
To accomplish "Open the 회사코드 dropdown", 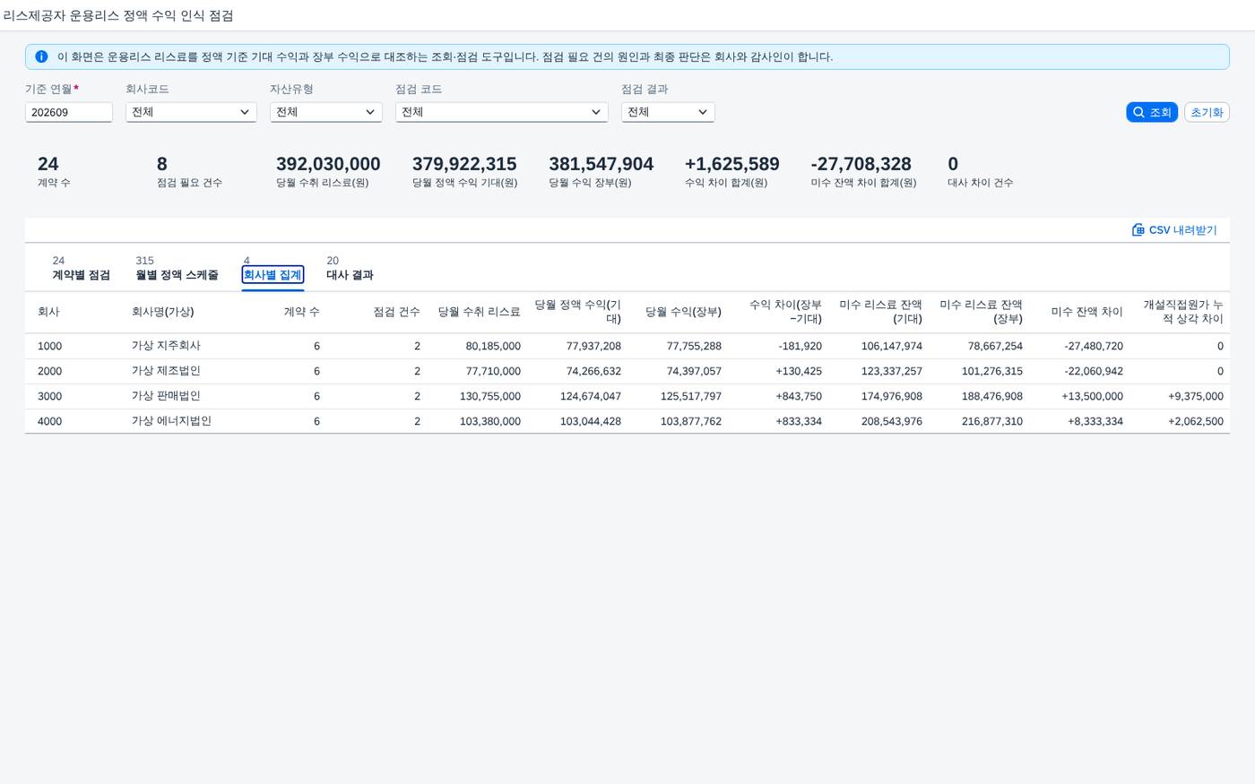I will point(191,112).
